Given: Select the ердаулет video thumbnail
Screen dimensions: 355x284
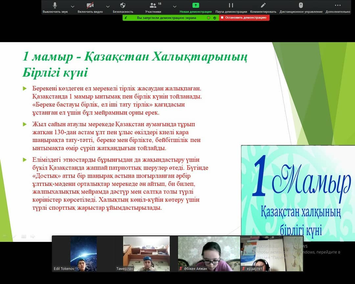Looking at the screenshot, I should [x=272, y=254].
